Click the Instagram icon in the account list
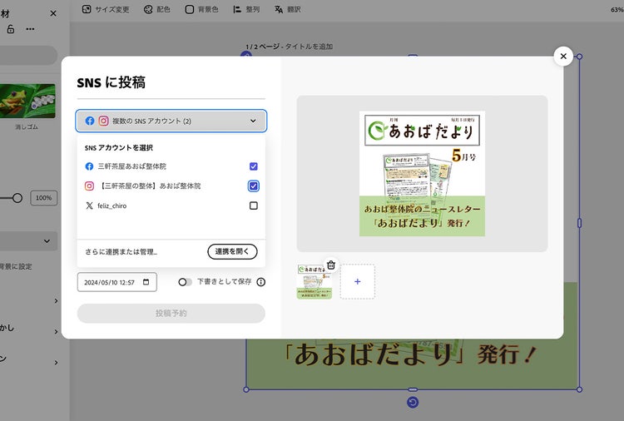Screen dimensions: 624x421 pyautogui.click(x=90, y=186)
